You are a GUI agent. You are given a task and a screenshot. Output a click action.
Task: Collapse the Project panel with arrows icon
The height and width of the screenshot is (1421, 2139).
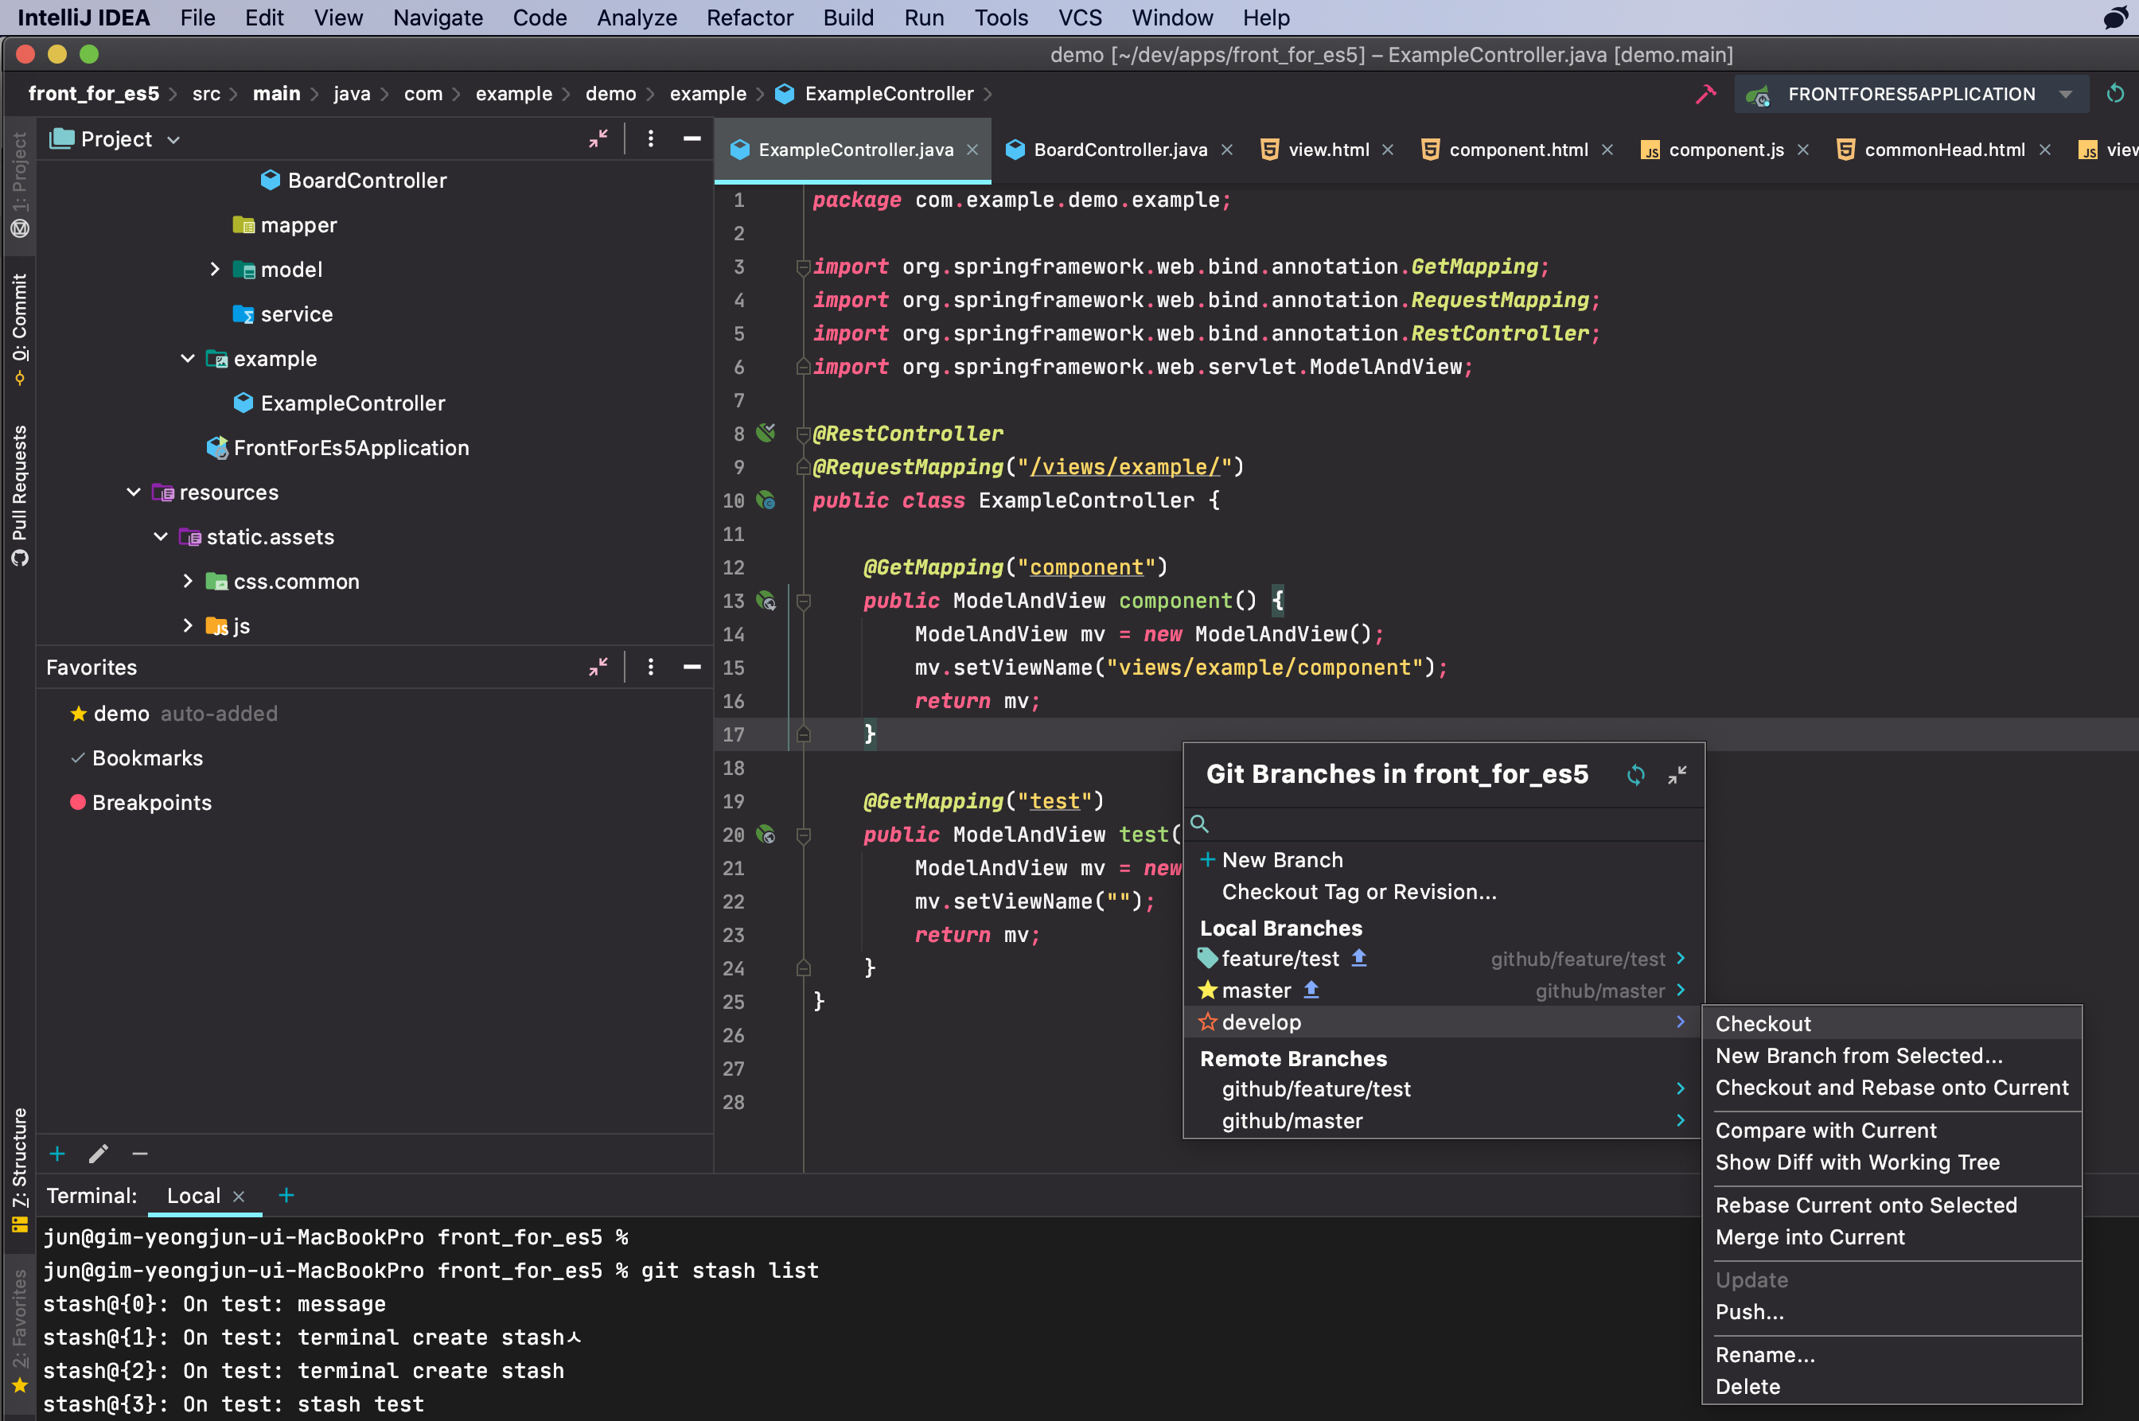[598, 138]
